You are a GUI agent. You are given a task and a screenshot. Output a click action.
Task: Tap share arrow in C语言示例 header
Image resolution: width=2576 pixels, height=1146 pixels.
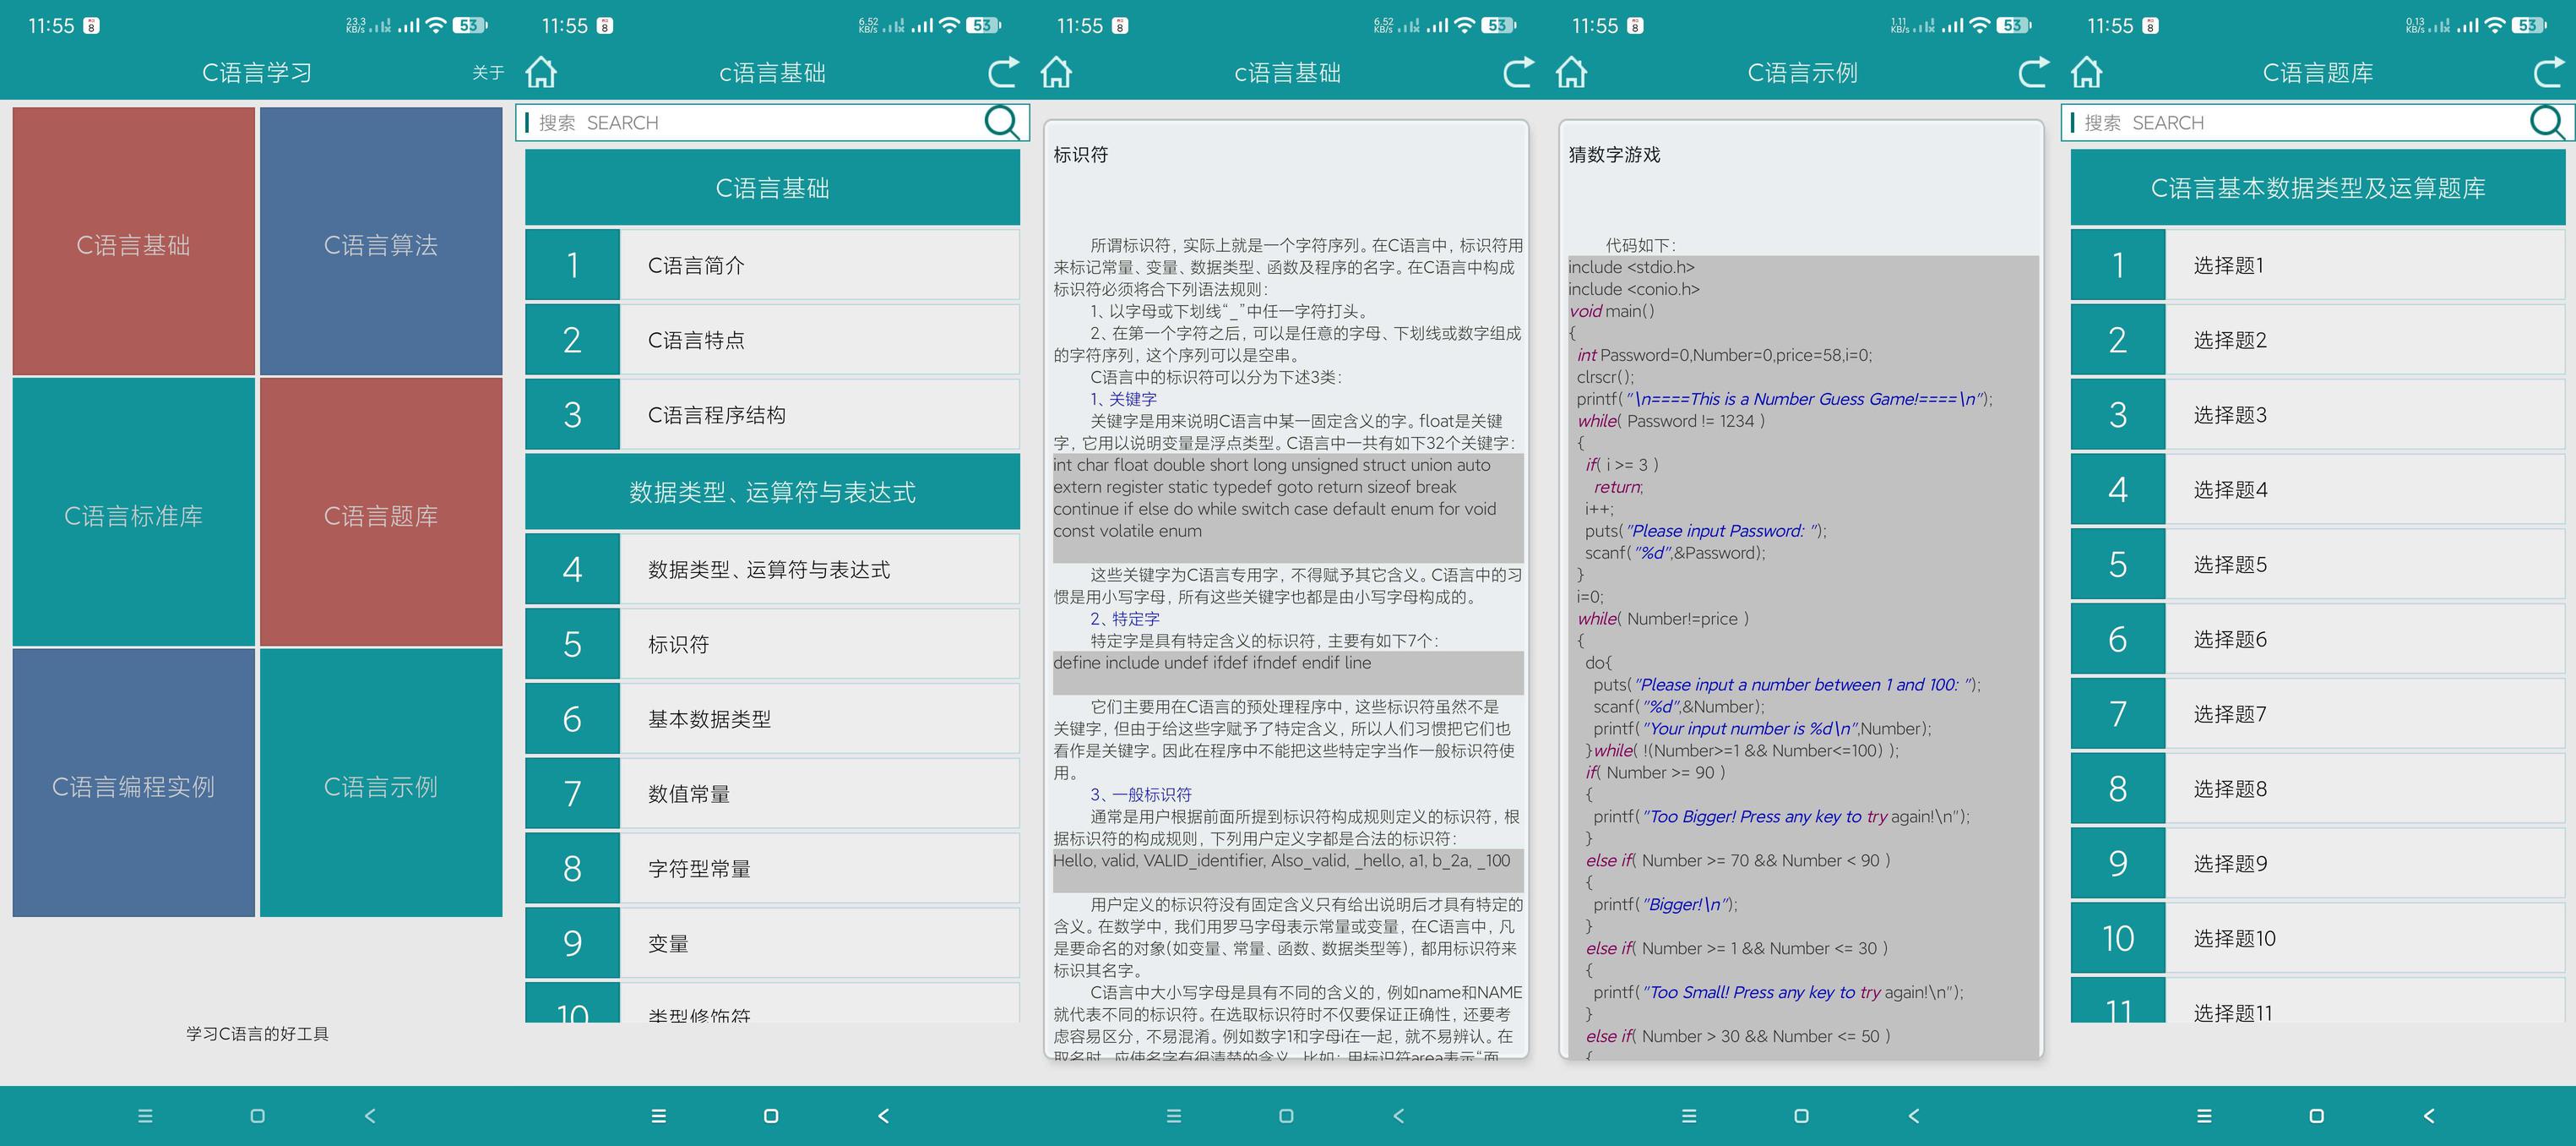click(x=2033, y=72)
